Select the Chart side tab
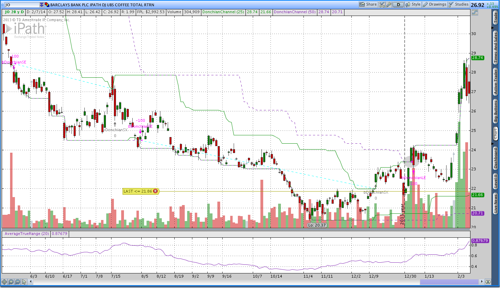The height and width of the screenshot is (288, 500). [x=495, y=134]
